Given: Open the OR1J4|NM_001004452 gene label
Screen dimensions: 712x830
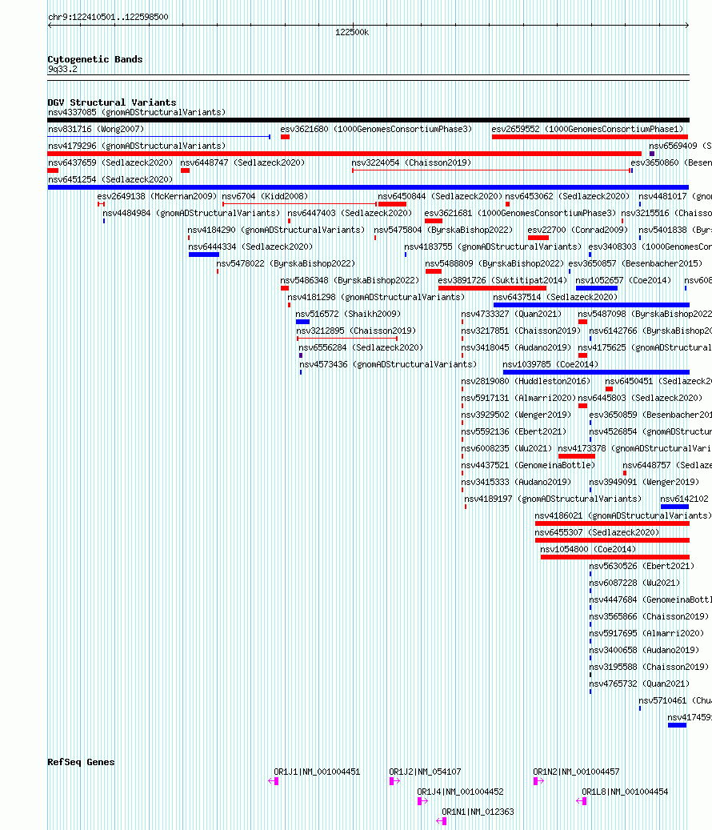Looking at the screenshot, I should [x=460, y=792].
